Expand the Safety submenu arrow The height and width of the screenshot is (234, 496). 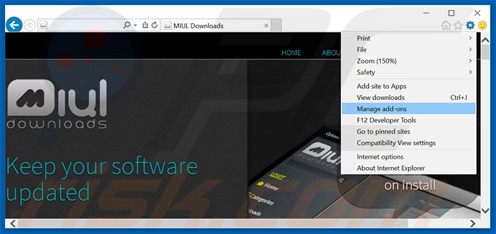pyautogui.click(x=470, y=72)
